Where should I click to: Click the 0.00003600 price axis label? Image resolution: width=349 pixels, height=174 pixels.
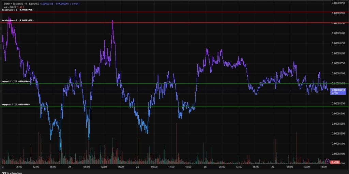click(338, 53)
